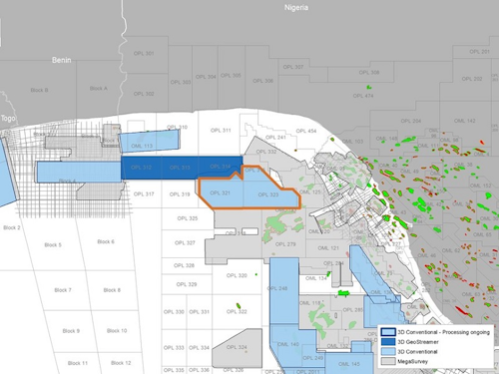Image resolution: width=499 pixels, height=374 pixels.
Task: Click the 'Block 12' offshore label
Action: (121, 363)
